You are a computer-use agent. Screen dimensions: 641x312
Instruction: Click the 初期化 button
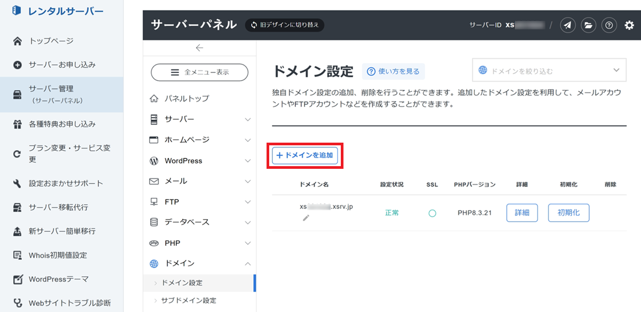[x=568, y=213]
